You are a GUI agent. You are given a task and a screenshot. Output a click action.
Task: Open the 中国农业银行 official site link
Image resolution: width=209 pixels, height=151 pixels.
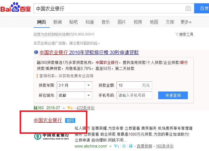click(x=48, y=120)
